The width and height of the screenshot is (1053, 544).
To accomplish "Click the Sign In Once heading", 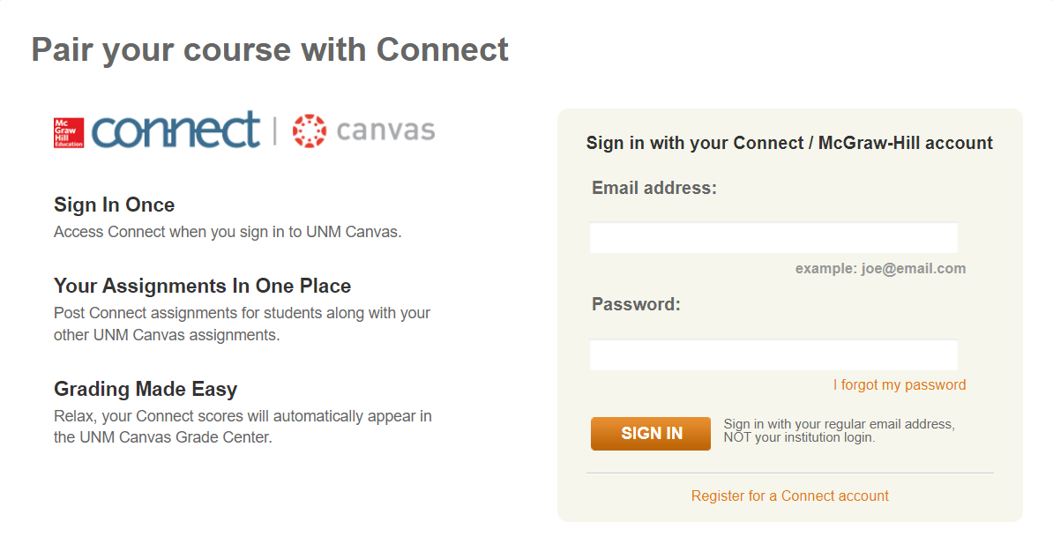I will pos(114,205).
